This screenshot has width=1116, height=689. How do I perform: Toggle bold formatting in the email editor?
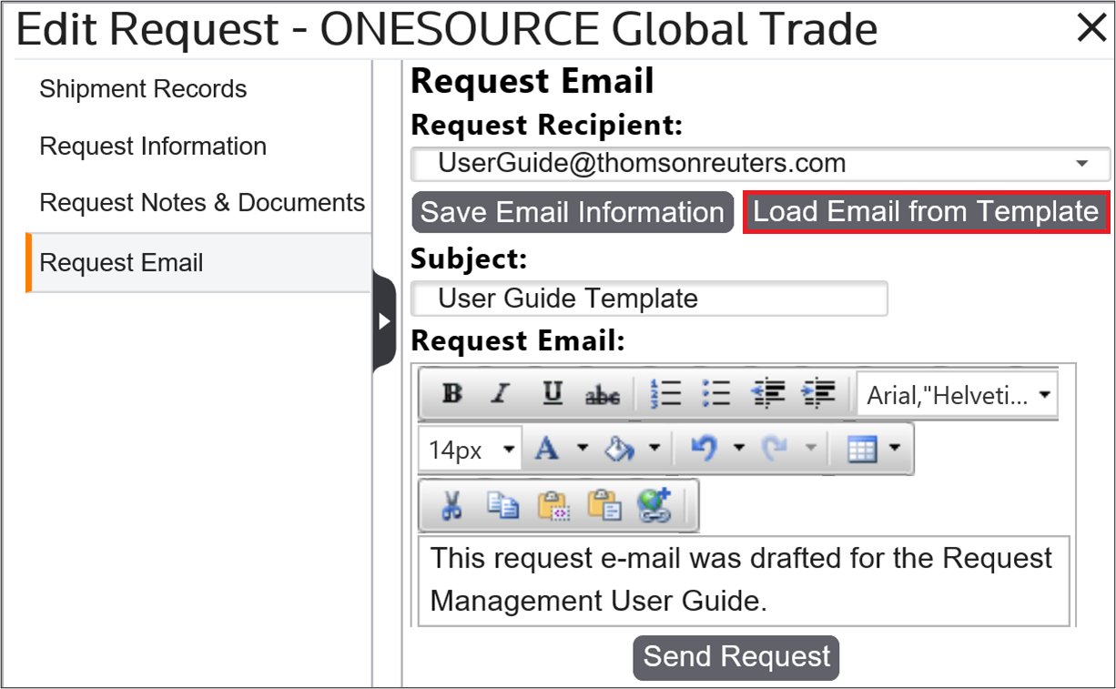[x=451, y=394]
